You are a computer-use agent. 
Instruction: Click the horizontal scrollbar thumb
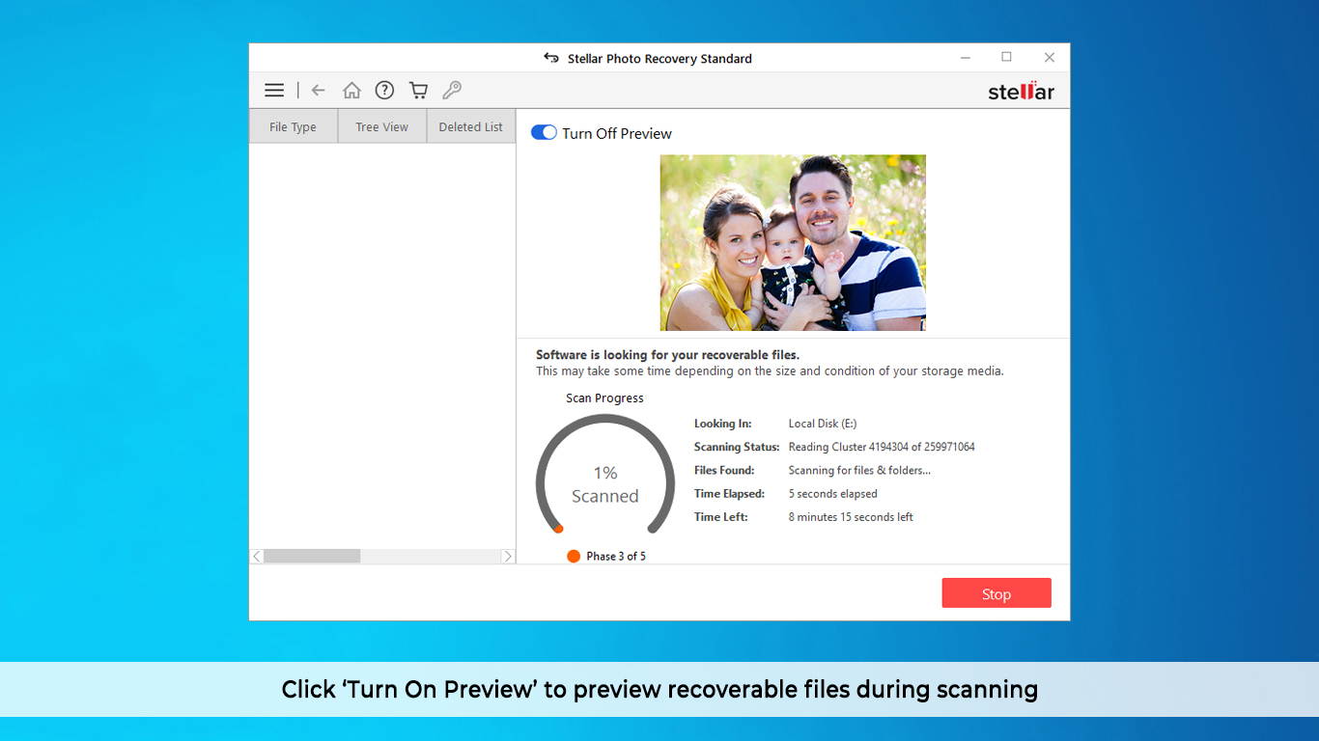coord(312,557)
